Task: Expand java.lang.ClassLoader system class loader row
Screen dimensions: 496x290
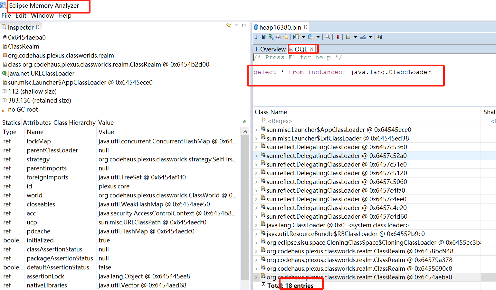Action: pos(256,225)
